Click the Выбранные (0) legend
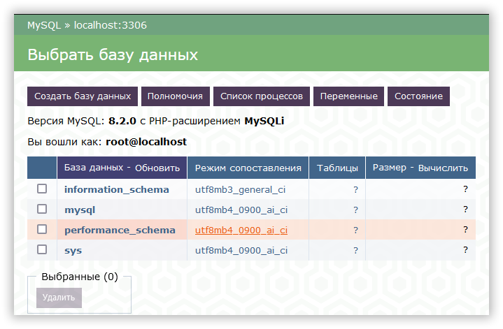503x329 pixels. tap(80, 277)
